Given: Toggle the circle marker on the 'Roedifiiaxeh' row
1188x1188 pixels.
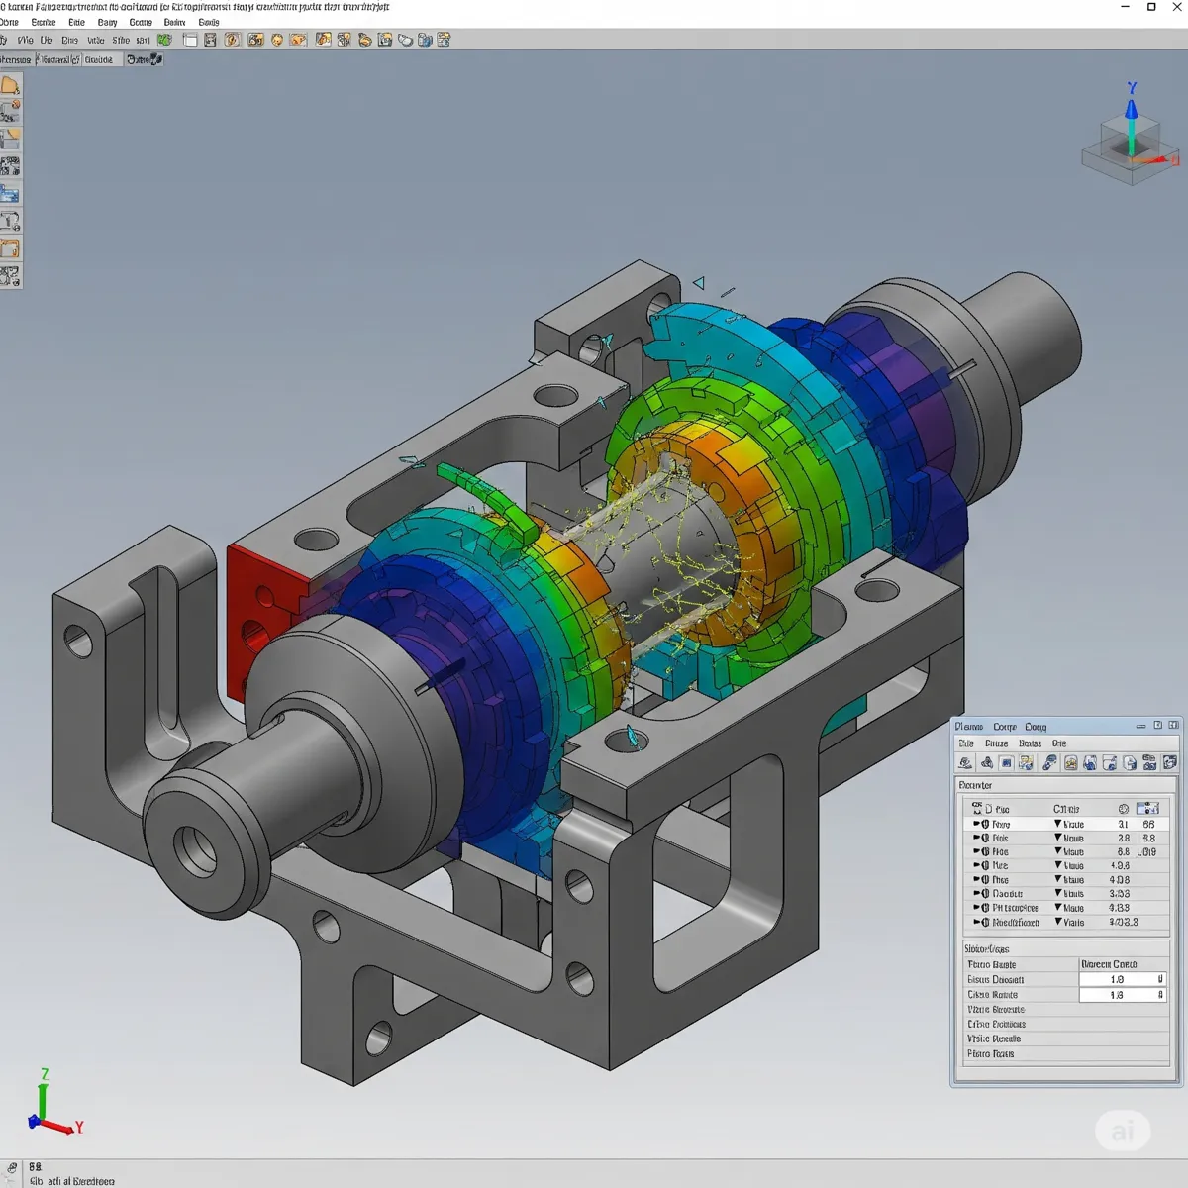Looking at the screenshot, I should point(985,922).
